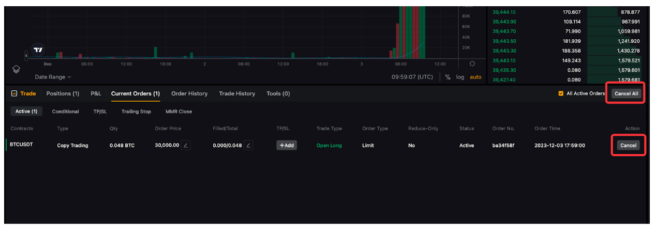Open the chart UTC time zone menu
This screenshot has width=655, height=227.
coord(412,77)
